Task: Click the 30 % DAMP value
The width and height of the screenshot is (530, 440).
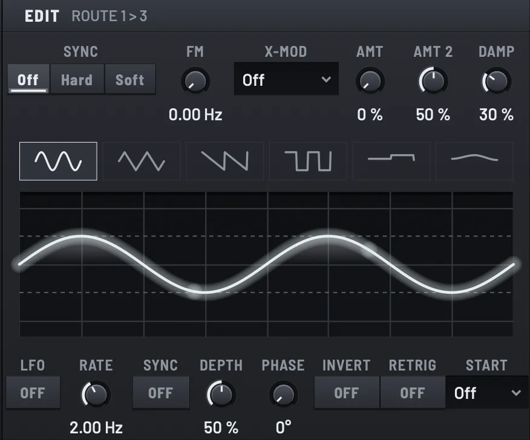Action: click(x=496, y=115)
